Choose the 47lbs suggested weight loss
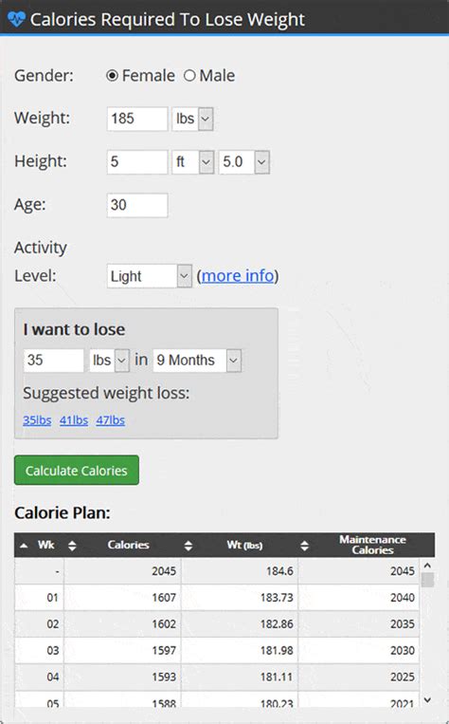This screenshot has width=449, height=724. [x=110, y=420]
